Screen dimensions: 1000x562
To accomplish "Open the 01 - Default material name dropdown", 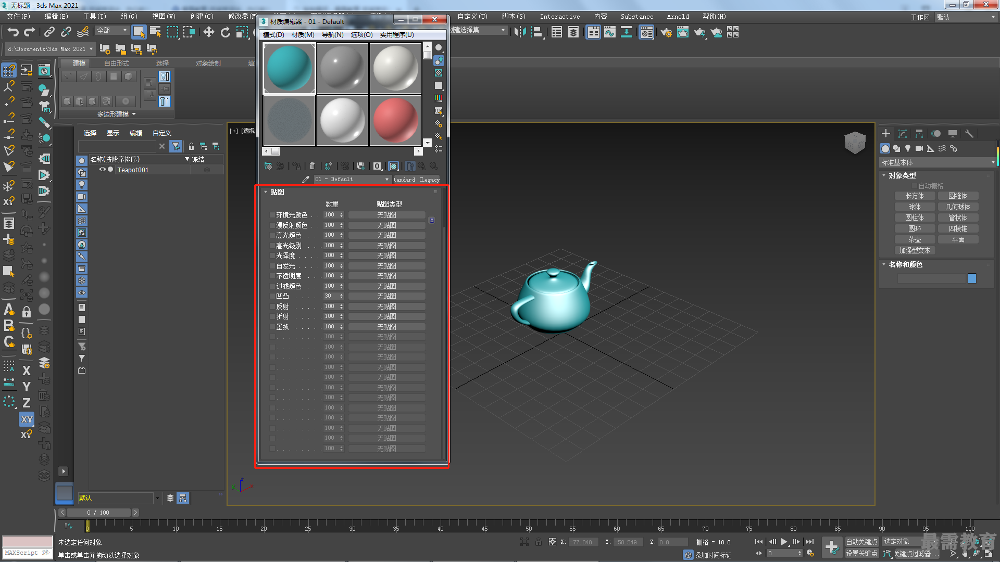I will (x=352, y=180).
